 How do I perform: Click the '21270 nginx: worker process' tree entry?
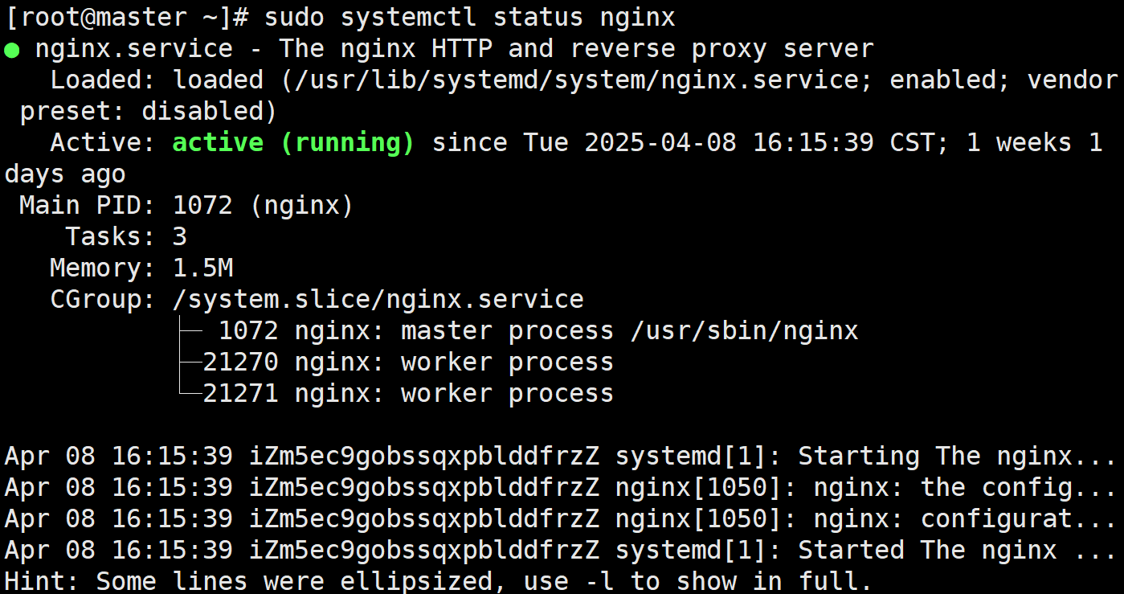[408, 363]
